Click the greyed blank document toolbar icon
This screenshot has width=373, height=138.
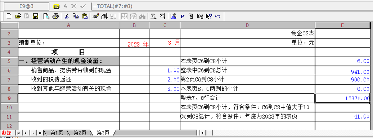click(x=27, y=16)
